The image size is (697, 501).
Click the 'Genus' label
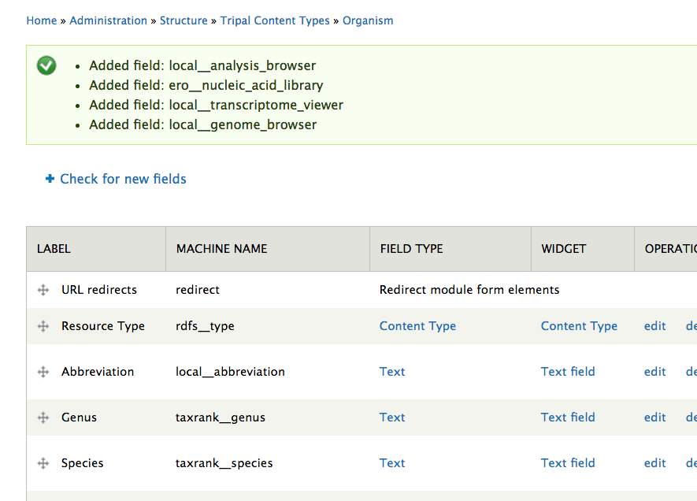click(x=79, y=417)
